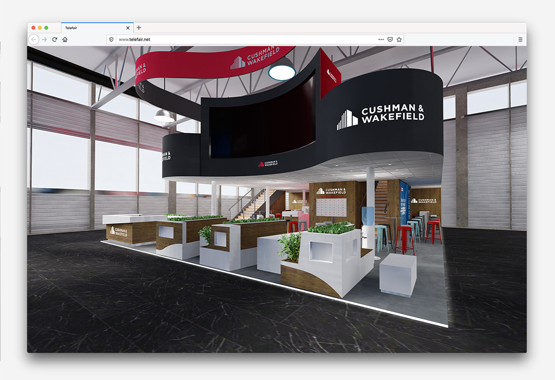Open a new browser tab

pos(139,28)
